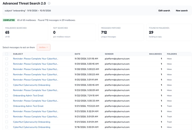Tick checkbox of 9/21/2026 9:32:54 AM reminder
The image size is (194, 130).
tap(7, 111)
